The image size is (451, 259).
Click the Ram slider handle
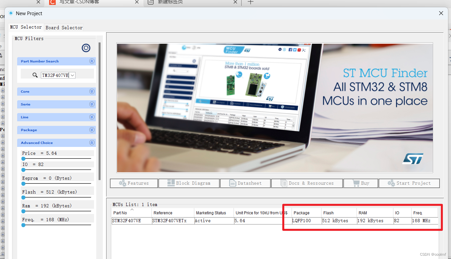coord(23,211)
